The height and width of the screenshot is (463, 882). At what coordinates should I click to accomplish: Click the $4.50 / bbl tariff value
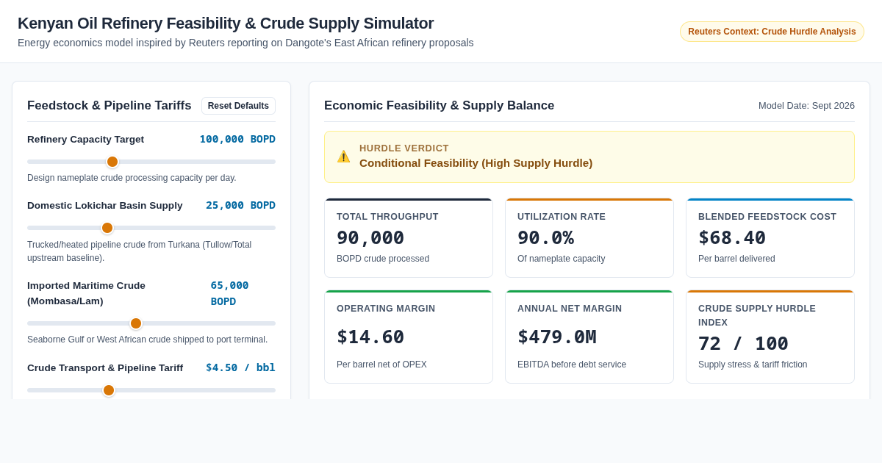point(240,367)
